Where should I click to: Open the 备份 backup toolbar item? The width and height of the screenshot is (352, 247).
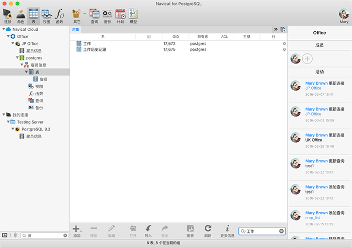[107, 16]
